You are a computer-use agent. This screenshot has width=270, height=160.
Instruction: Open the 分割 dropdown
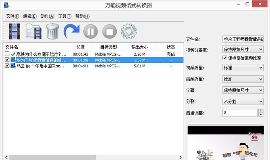pyautogui.click(x=243, y=101)
